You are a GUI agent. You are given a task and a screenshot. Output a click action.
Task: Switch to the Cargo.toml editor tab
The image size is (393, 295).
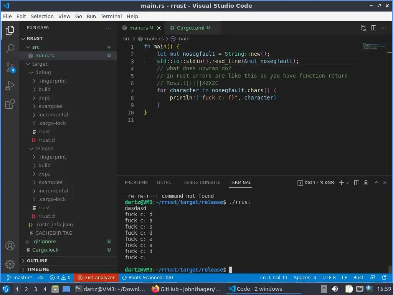click(x=190, y=28)
